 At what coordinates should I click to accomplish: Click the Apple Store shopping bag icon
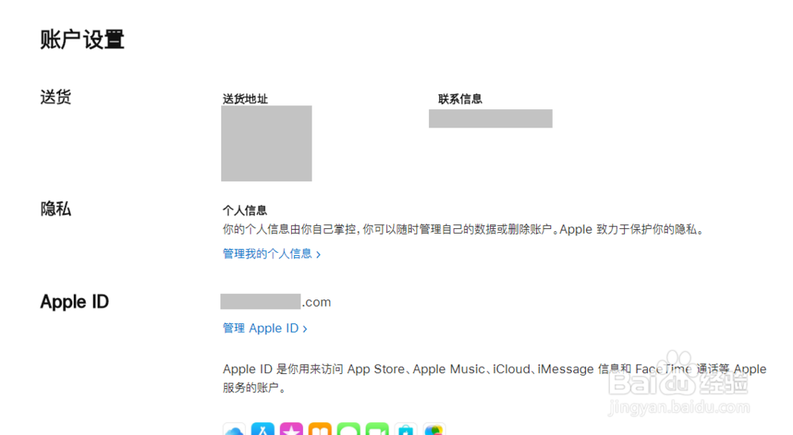405,429
